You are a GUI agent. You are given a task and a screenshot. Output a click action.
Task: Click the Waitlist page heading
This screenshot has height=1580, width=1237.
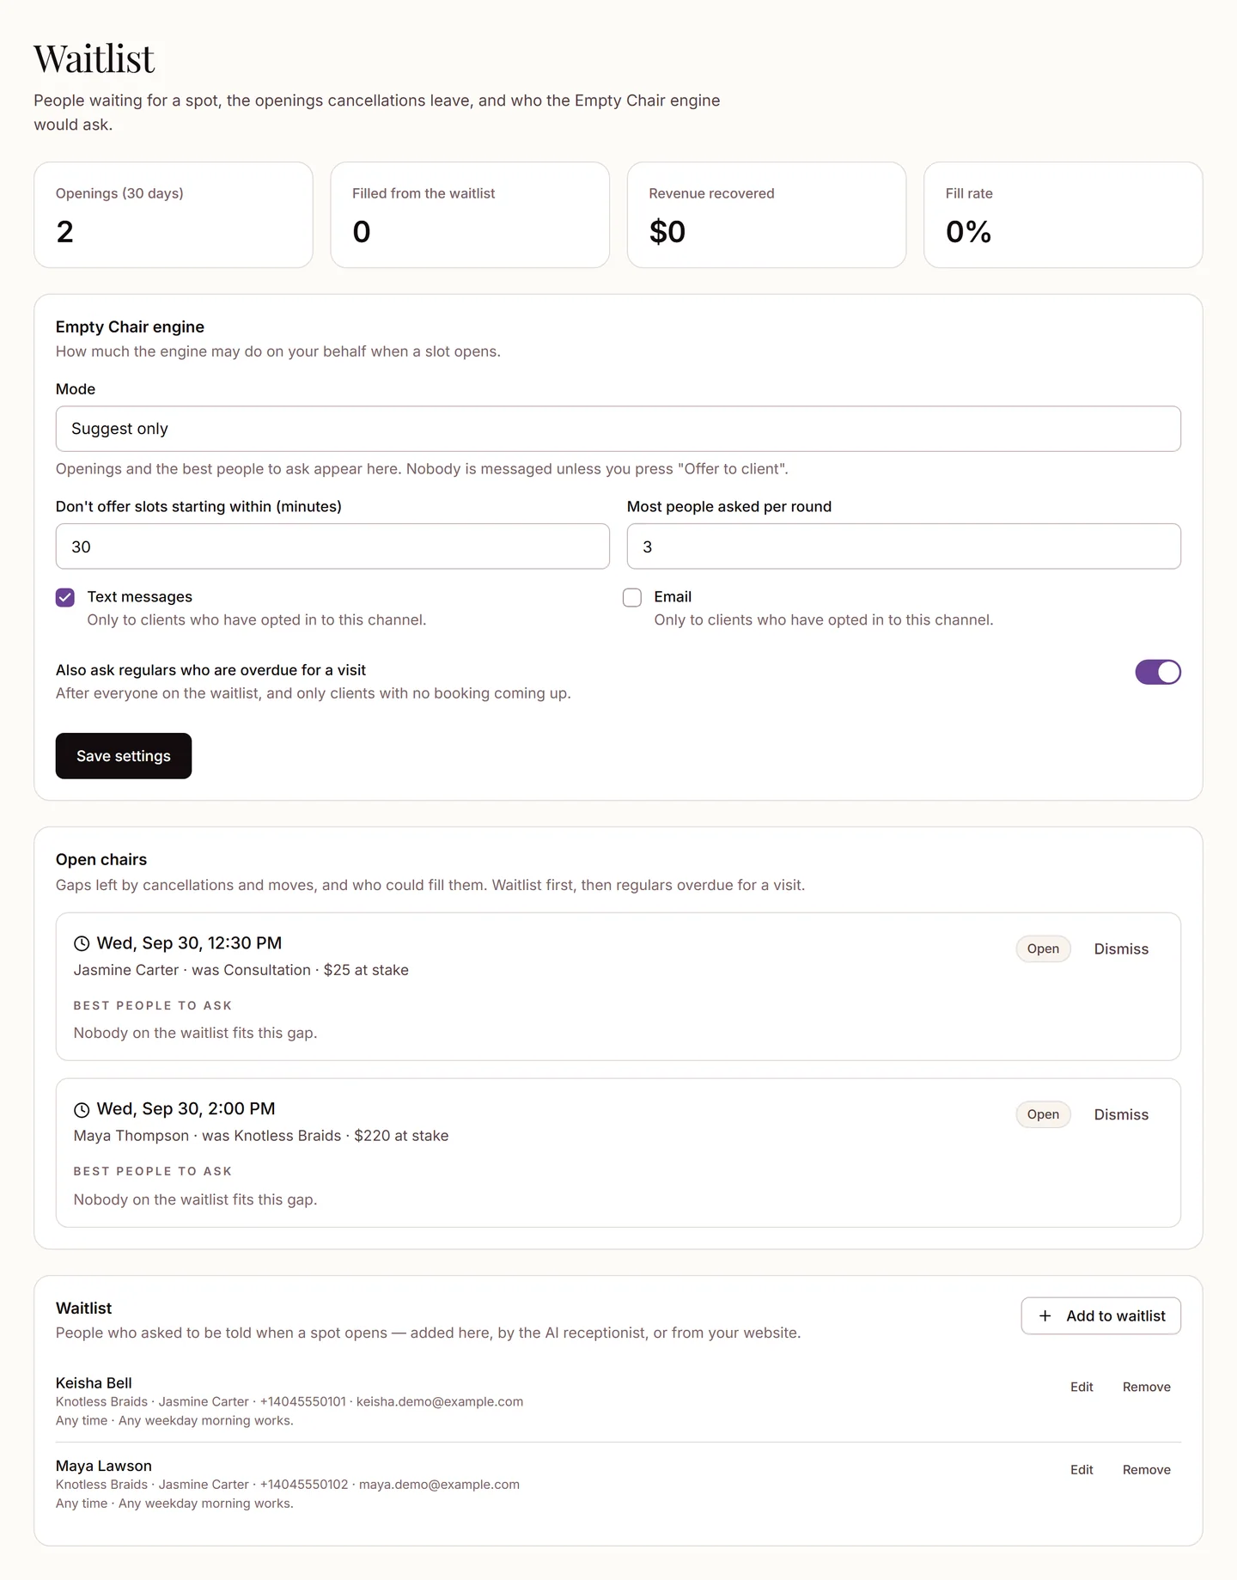pyautogui.click(x=94, y=59)
